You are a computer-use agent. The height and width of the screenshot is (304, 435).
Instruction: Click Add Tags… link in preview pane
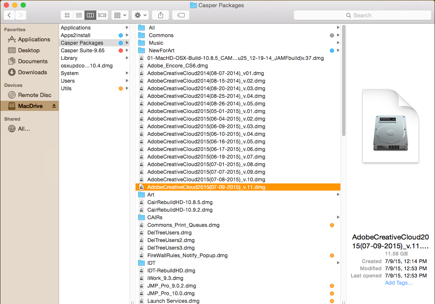(399, 282)
